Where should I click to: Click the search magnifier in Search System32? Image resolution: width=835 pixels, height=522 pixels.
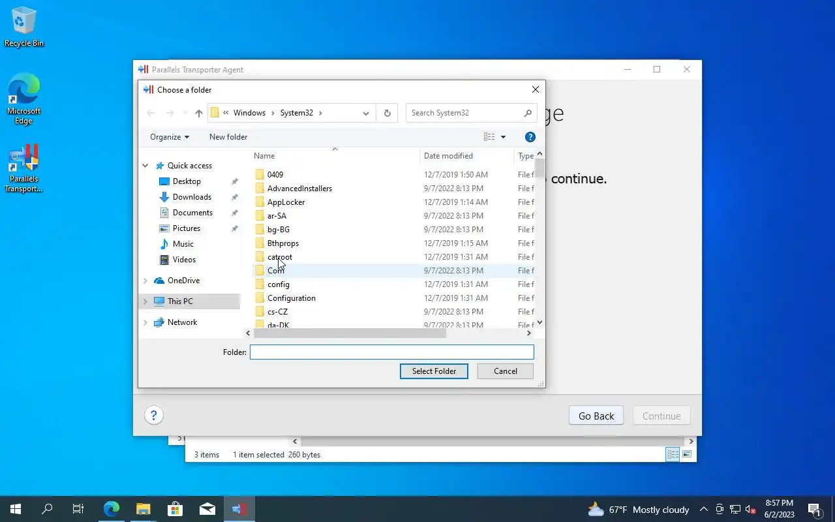tap(528, 113)
